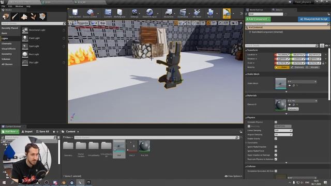Open the Textures dropdown under material

pyautogui.click(x=293, y=109)
